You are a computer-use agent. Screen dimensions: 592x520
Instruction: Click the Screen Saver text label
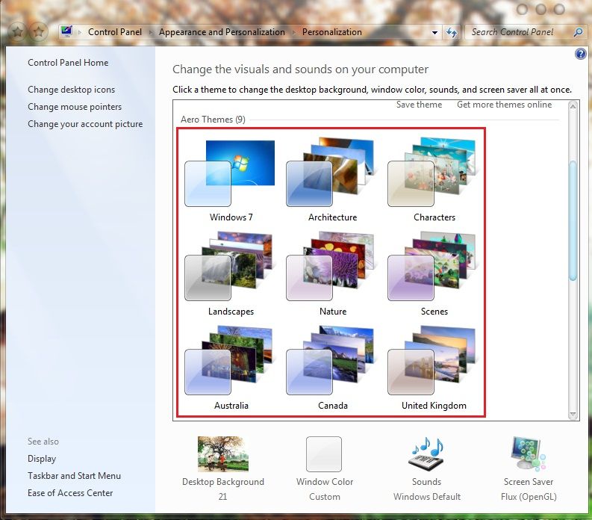point(529,482)
